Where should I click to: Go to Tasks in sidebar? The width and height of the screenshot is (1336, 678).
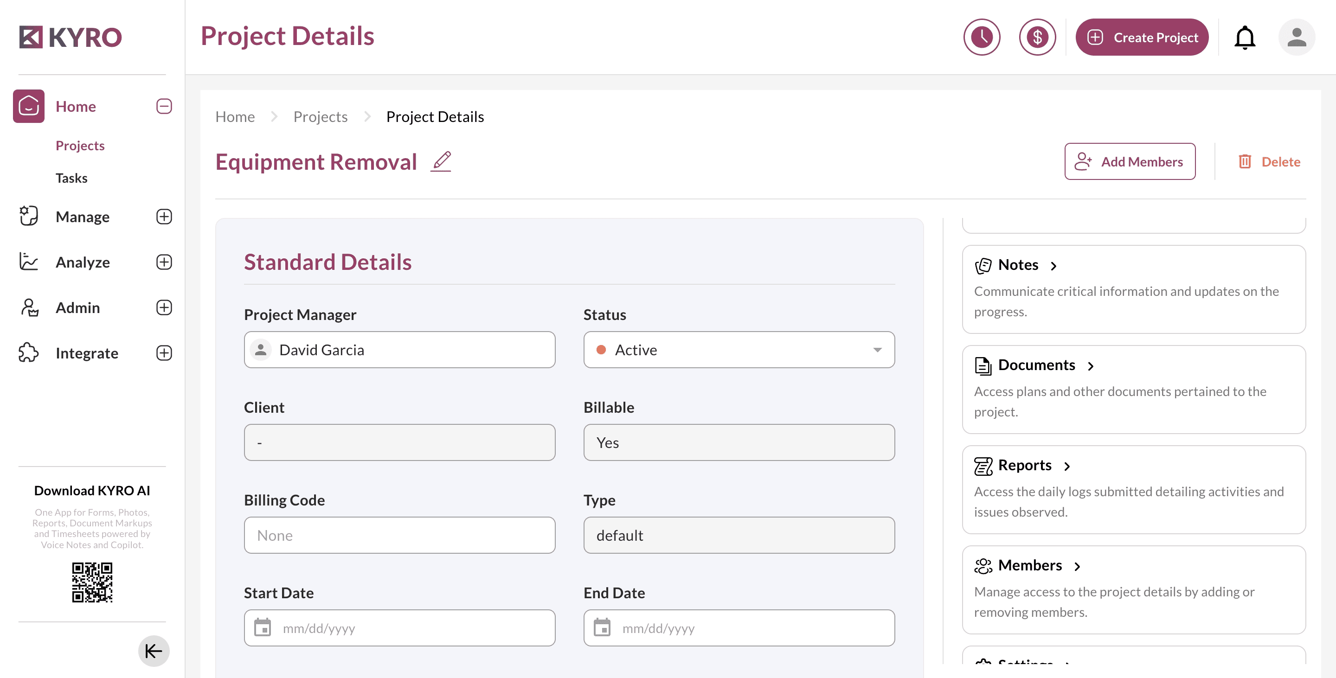[x=71, y=179]
